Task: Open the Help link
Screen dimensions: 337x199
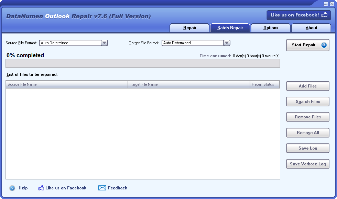Action: (23, 188)
